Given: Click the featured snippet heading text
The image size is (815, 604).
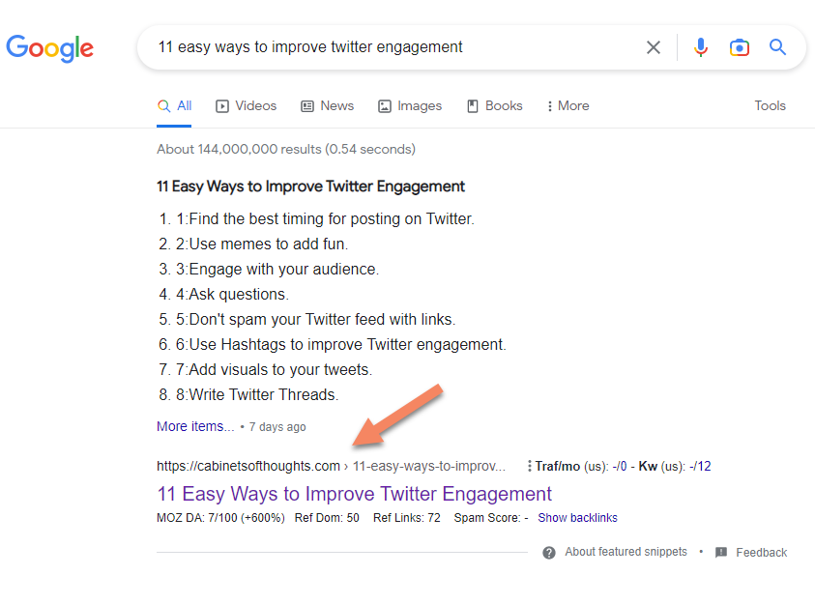Looking at the screenshot, I should (x=310, y=186).
